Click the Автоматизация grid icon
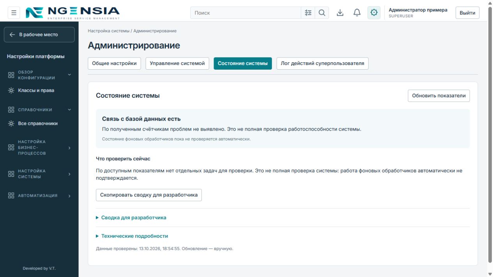The width and height of the screenshot is (493, 277). pyautogui.click(x=11, y=196)
